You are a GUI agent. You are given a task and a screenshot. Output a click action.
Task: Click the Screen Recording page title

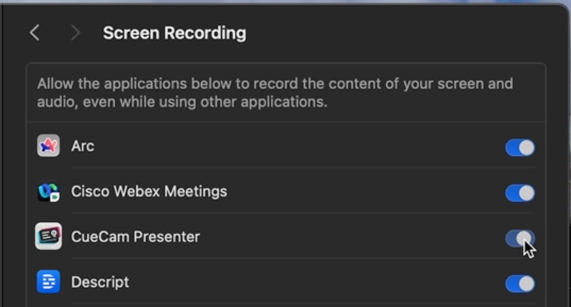tap(174, 33)
